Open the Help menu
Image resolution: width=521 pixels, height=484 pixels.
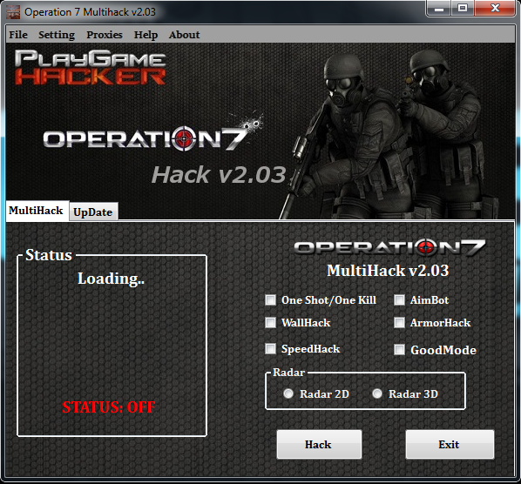[x=145, y=35]
